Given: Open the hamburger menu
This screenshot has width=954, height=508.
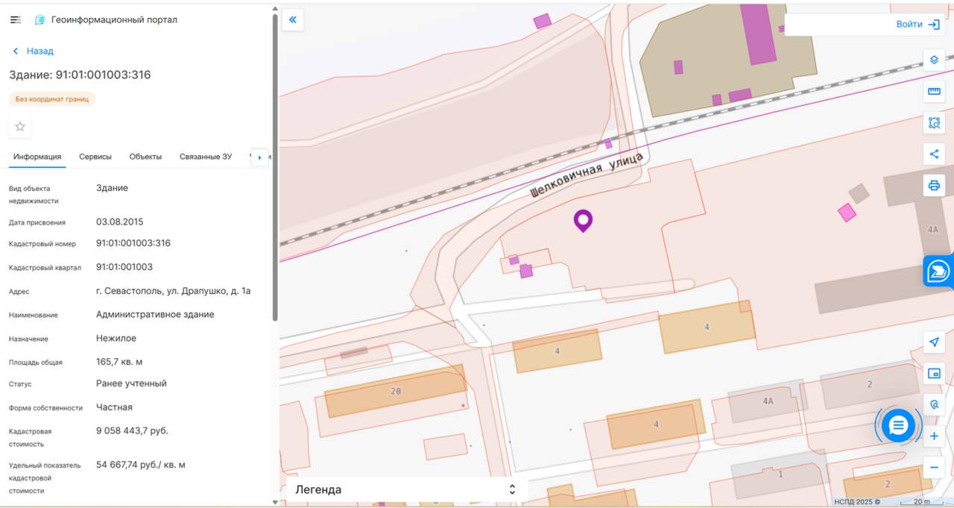Looking at the screenshot, I should (x=15, y=20).
